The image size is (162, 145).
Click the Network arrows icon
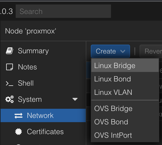point(18,116)
